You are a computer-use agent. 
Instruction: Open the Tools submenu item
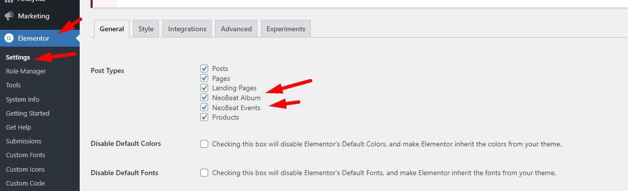pos(13,85)
